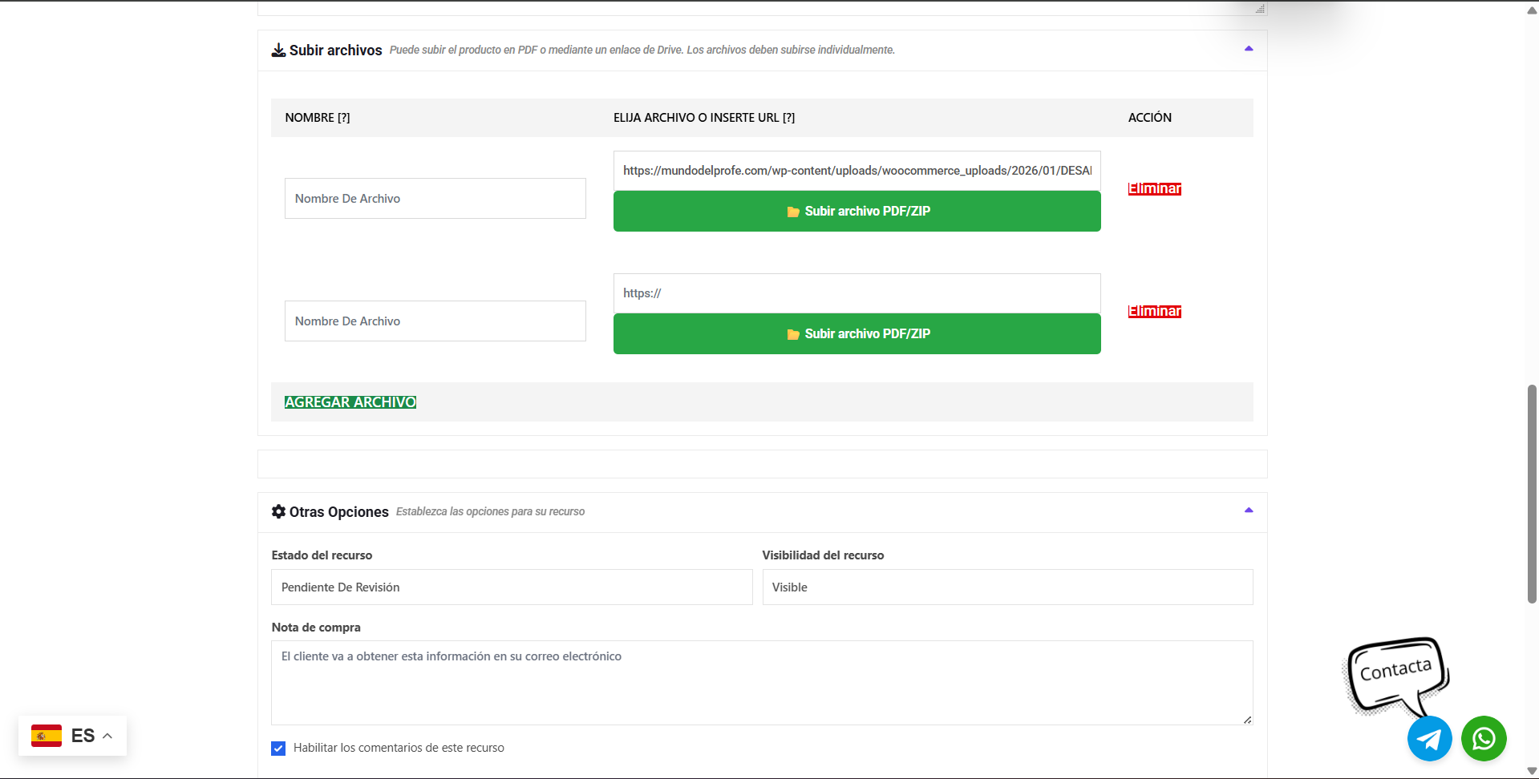Click the AGREGAR ARCHIVO link
Screen dimensions: 1539x779
tap(350, 402)
